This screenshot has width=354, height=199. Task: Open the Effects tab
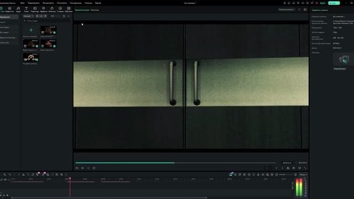44,9
